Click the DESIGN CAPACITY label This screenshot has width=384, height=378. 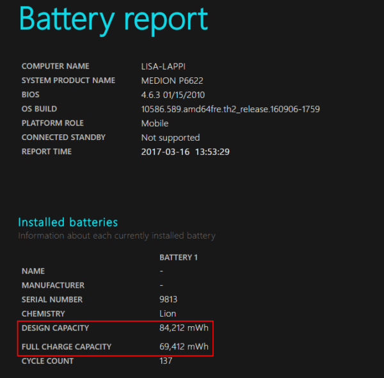click(55, 328)
